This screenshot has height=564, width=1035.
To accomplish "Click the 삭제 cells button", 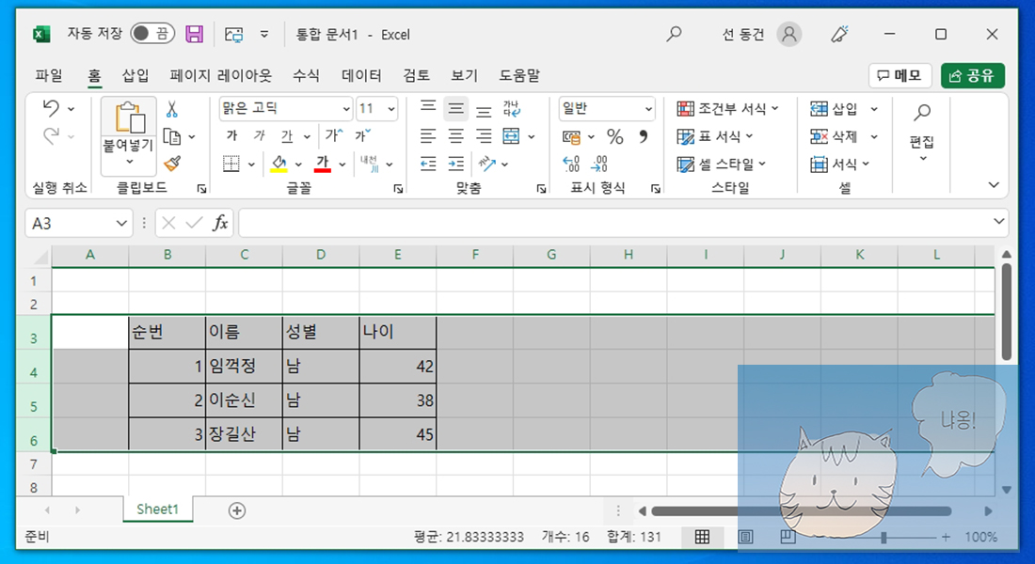I will [835, 136].
